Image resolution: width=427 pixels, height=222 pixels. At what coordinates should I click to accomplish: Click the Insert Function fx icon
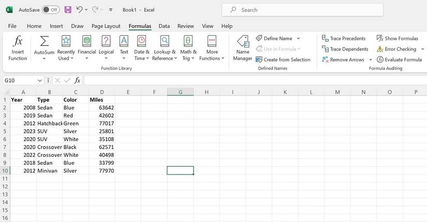(x=18, y=41)
